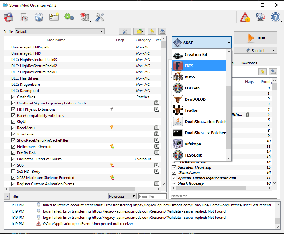Switch to the Downloads tab
284x234 pixels.
pos(249,63)
